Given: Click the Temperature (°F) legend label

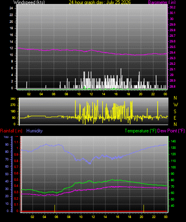Looking at the screenshot, I should click(x=140, y=131).
